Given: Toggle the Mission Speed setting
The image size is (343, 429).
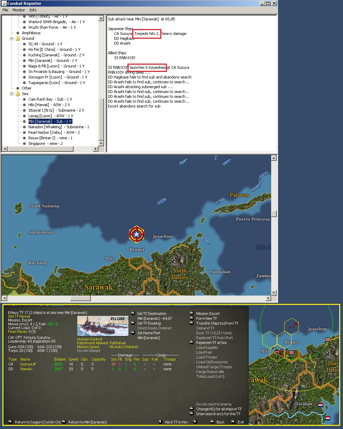Looking at the screenshot, I should pos(88,347).
